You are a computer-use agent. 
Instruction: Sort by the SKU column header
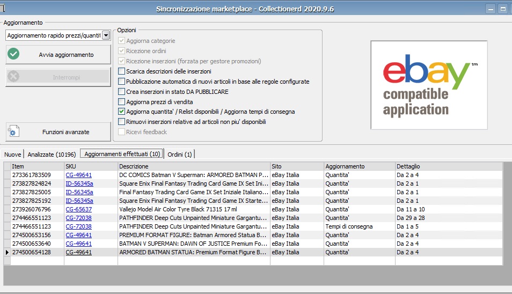(x=91, y=166)
